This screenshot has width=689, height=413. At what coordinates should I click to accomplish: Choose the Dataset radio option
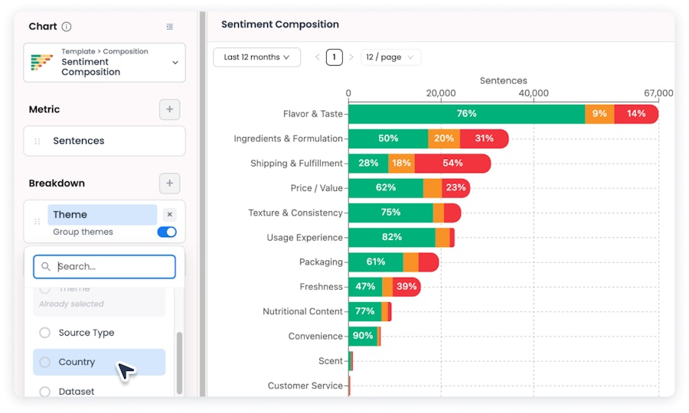(x=45, y=391)
